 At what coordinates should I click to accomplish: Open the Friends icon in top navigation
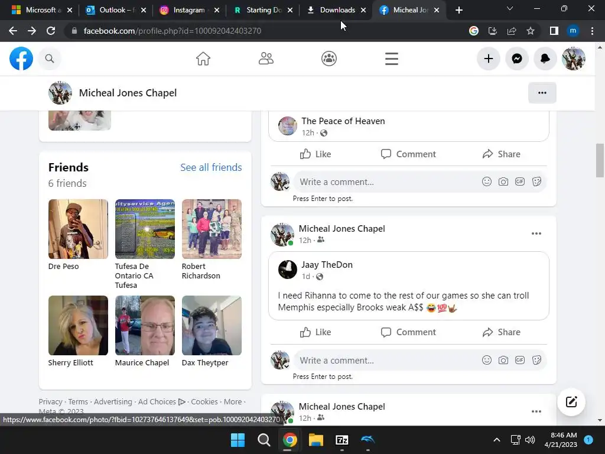(x=266, y=59)
